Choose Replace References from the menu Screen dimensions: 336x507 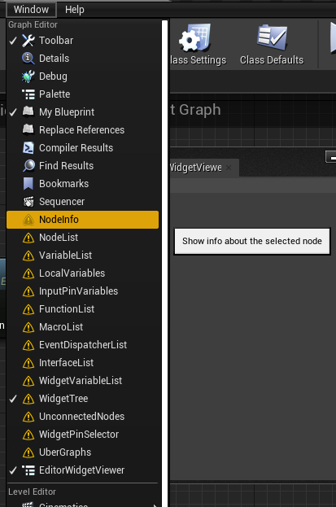coord(82,130)
